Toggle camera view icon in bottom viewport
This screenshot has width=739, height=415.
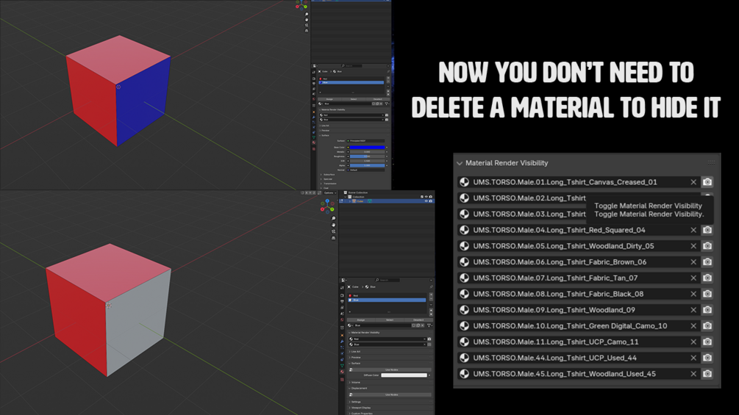point(333,231)
